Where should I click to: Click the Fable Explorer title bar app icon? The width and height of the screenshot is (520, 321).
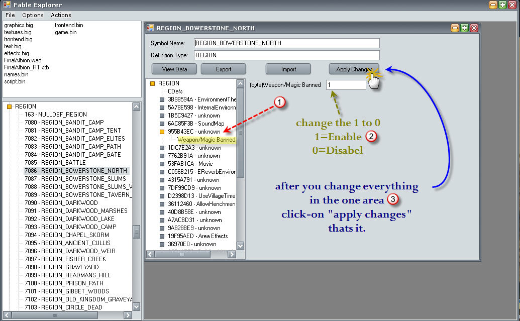coord(6,5)
